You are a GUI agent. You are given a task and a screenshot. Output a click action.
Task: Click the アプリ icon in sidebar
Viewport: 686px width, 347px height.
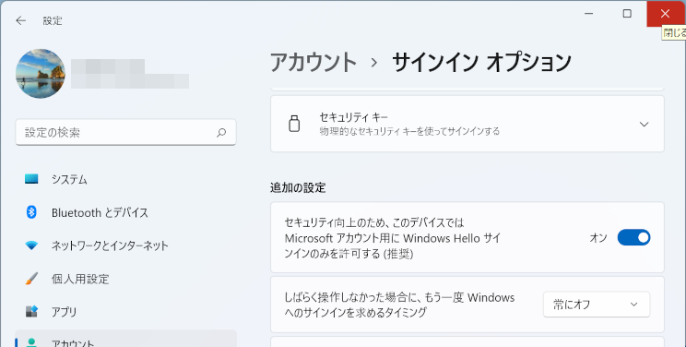point(31,312)
